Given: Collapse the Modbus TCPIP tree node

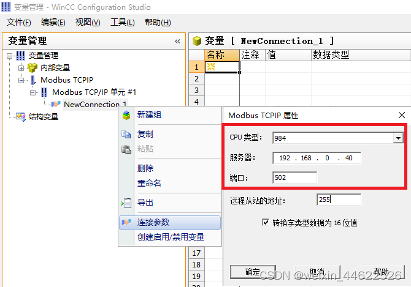Looking at the screenshot, I should click(x=21, y=80).
